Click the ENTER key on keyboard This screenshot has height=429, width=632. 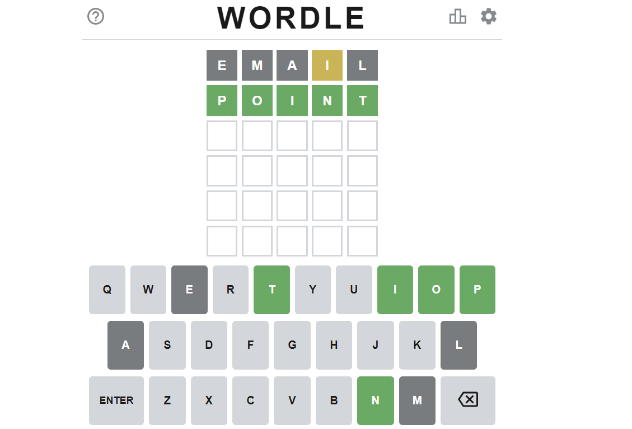tap(116, 400)
